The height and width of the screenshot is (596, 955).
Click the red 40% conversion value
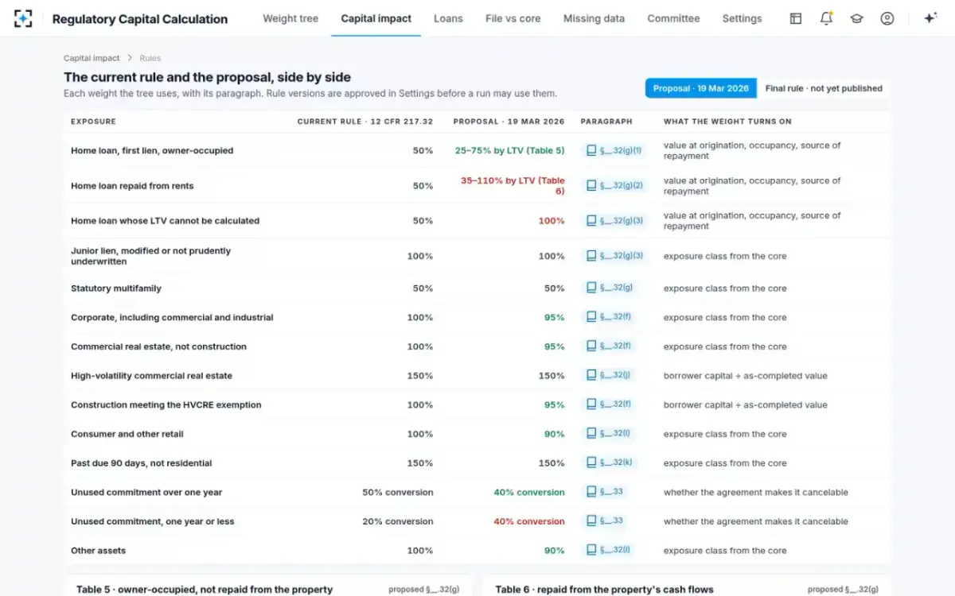point(529,521)
